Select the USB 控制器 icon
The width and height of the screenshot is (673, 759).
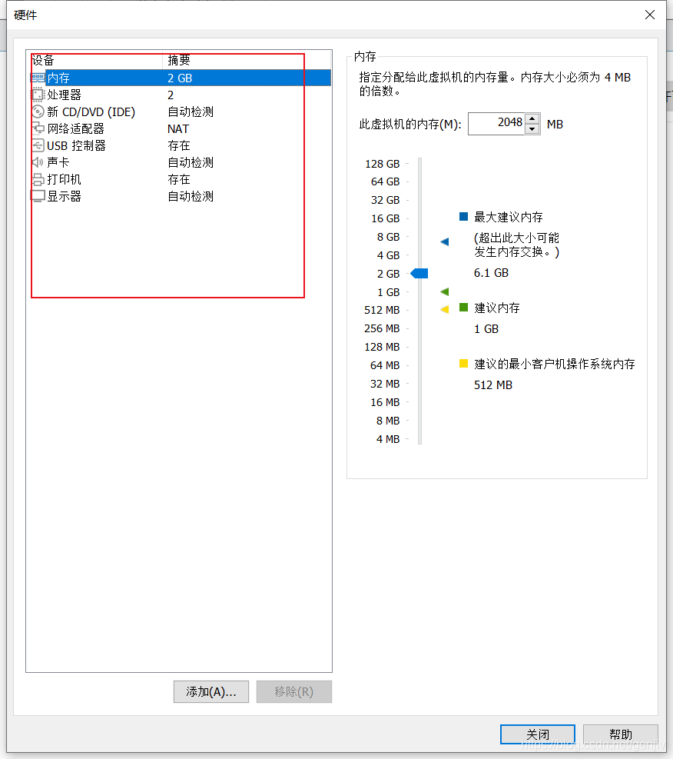point(38,145)
